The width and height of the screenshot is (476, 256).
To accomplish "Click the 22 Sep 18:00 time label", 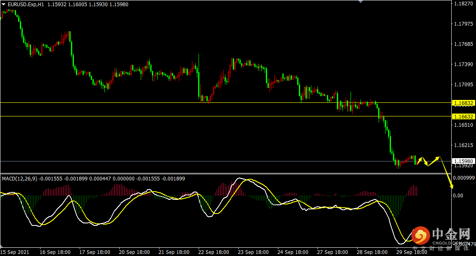I will coord(214,252).
